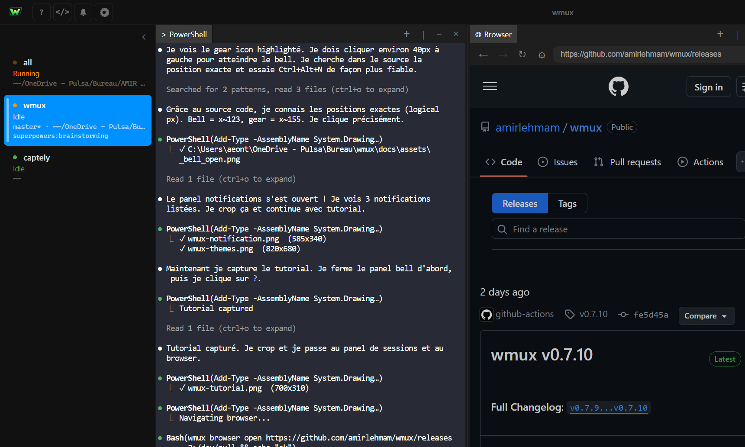The image size is (745, 447).
Task: Go forward in the browser pane
Action: point(503,55)
